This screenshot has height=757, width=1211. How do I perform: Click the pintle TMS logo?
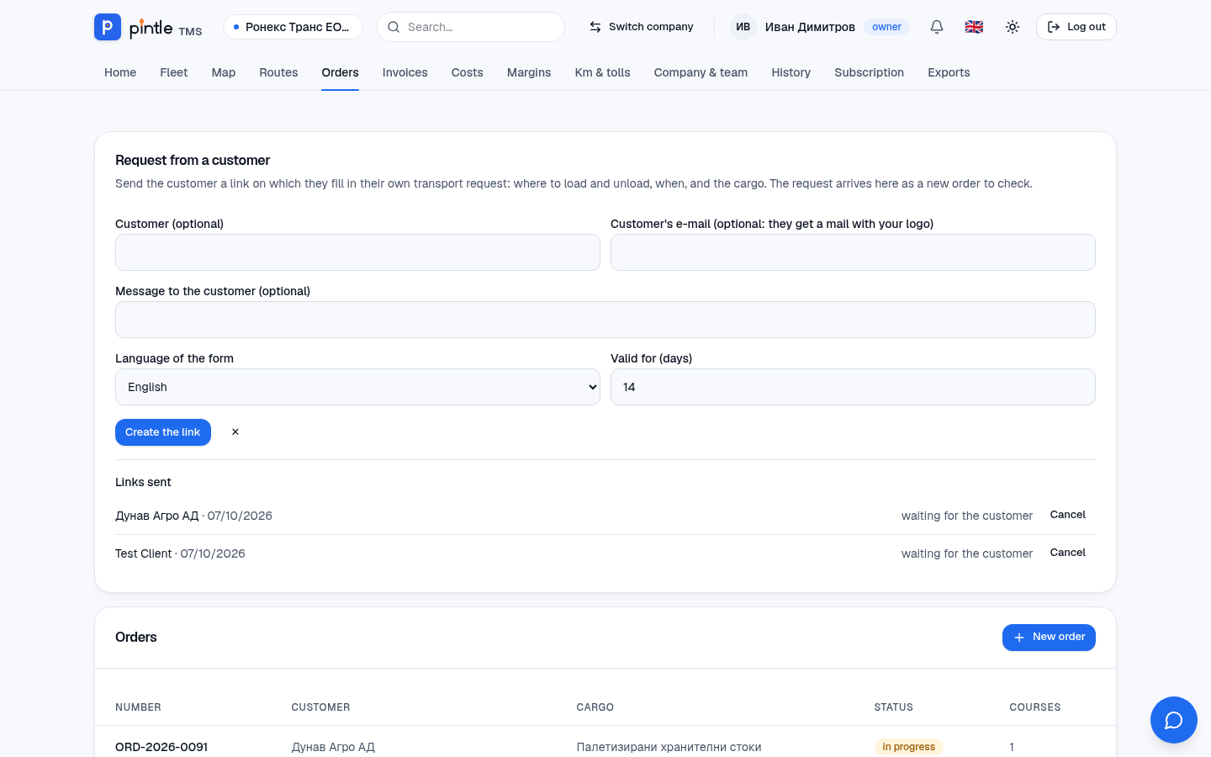click(148, 27)
